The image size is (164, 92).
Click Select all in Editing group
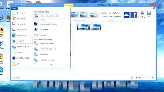117,17
